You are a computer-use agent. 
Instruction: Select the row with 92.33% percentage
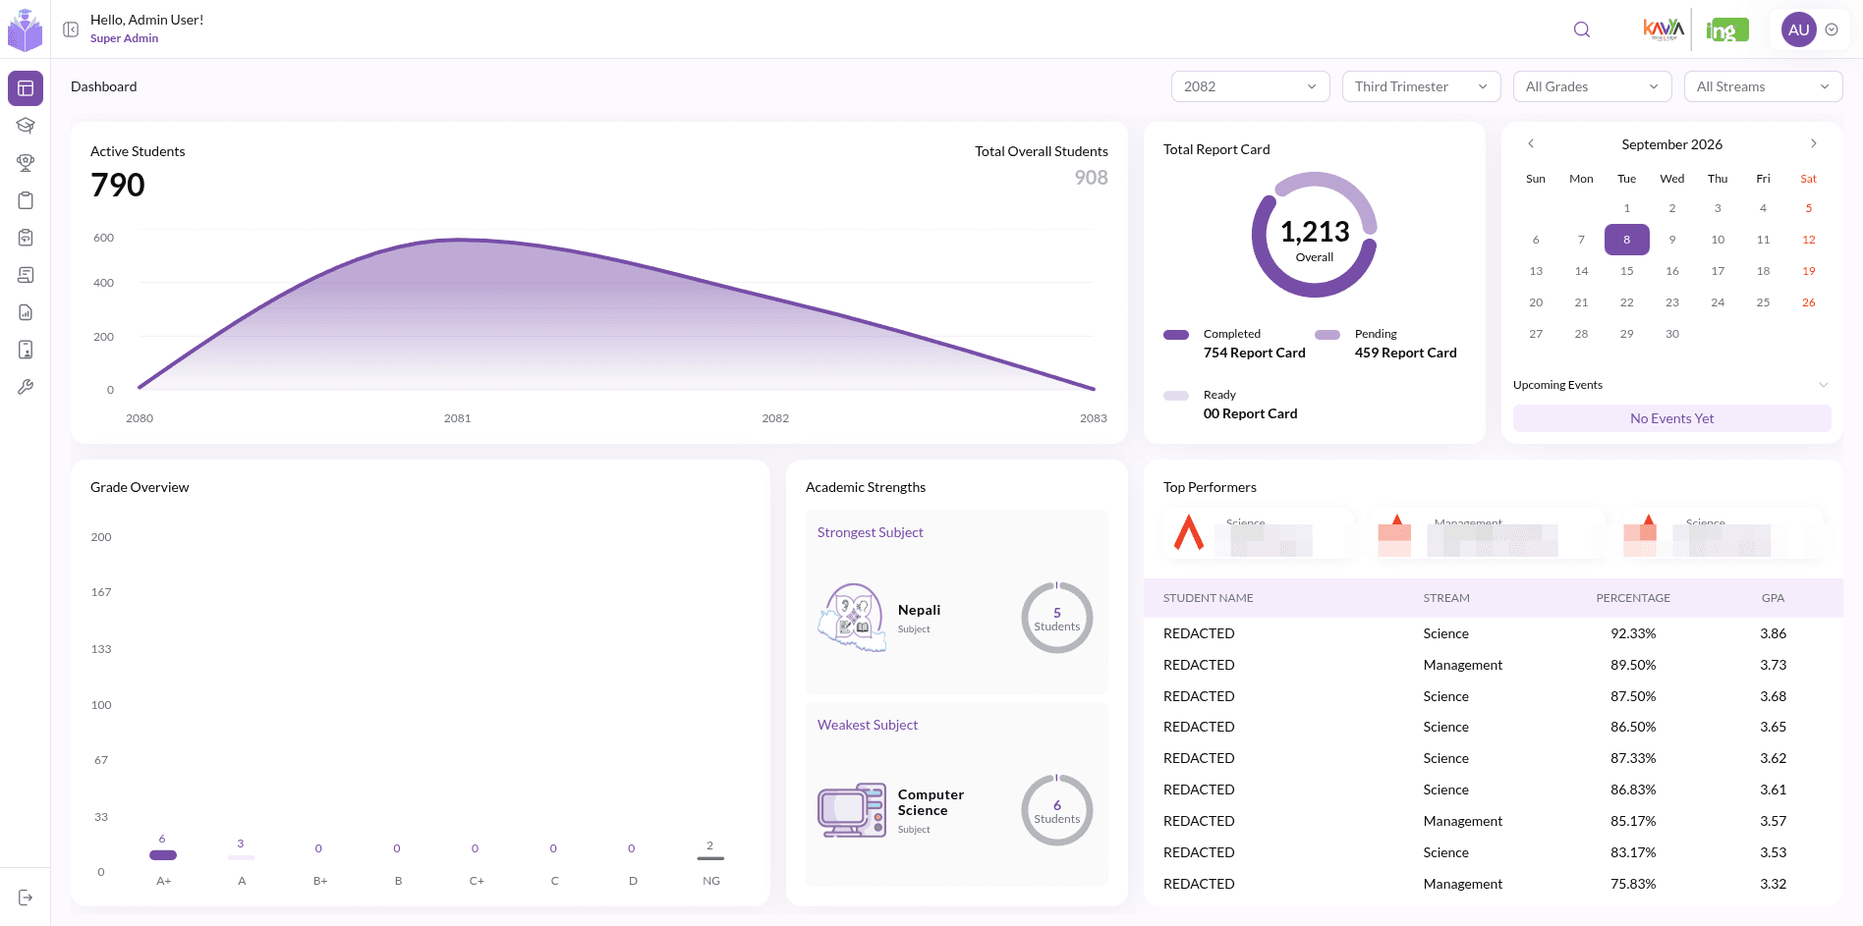pyautogui.click(x=1494, y=633)
